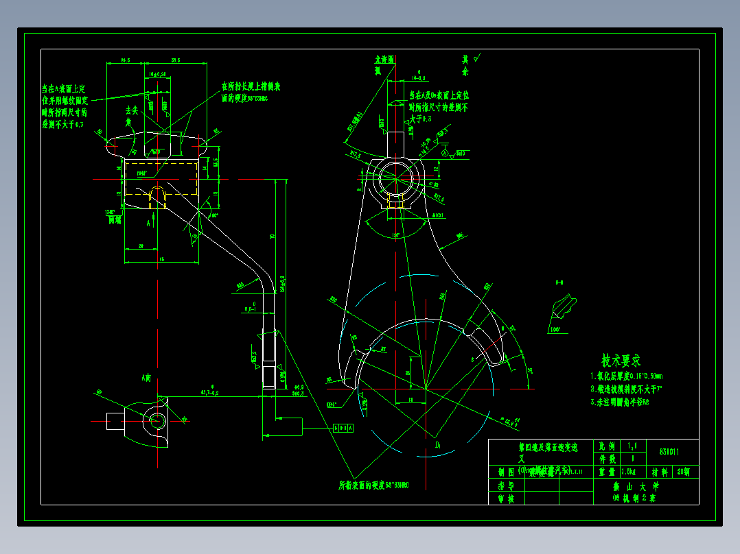
Task: Select the 当在A及D1表面上定位 note
Action: [x=439, y=107]
